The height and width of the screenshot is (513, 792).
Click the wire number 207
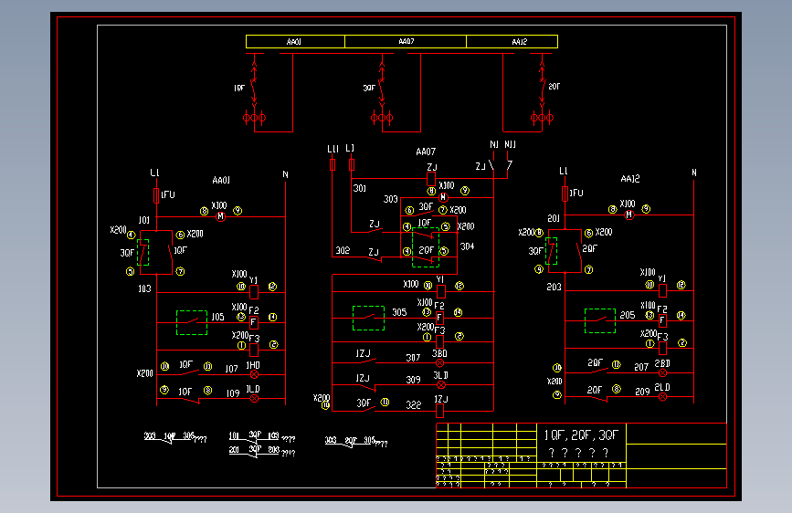point(641,367)
